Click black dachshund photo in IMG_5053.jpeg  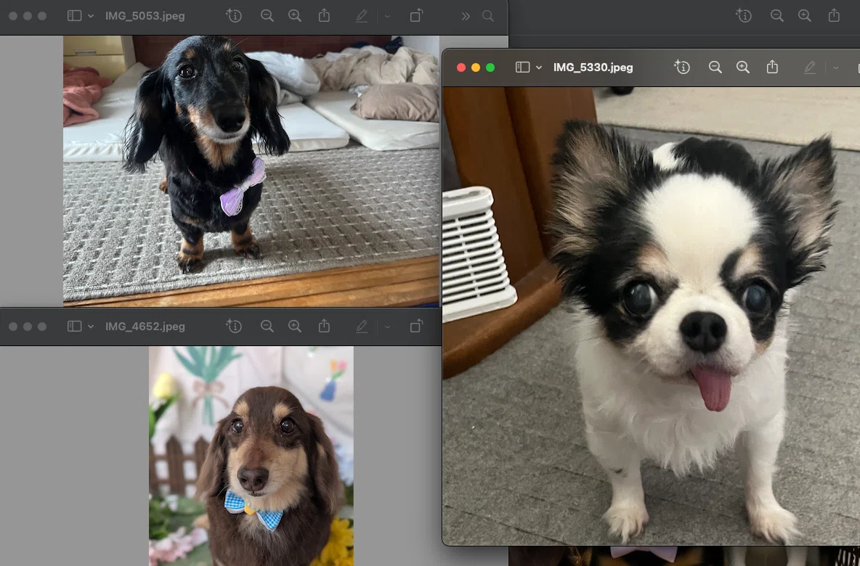(x=251, y=171)
